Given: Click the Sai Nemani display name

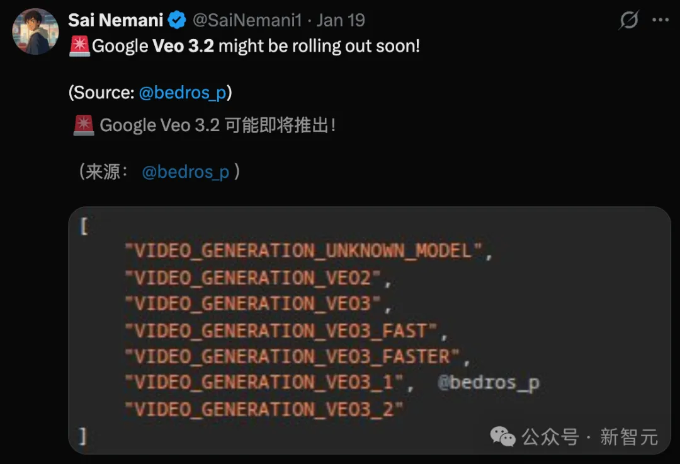Looking at the screenshot, I should pyautogui.click(x=115, y=20).
